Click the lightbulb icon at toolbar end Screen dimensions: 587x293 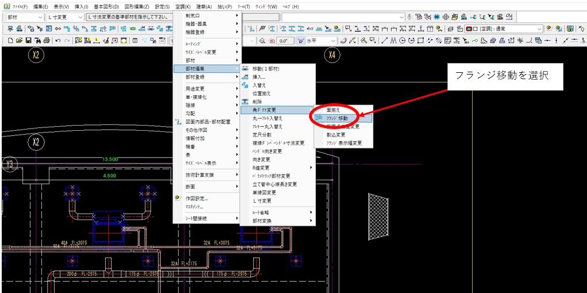581,29
